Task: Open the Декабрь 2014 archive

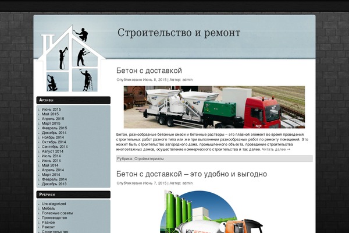Action: (x=54, y=133)
